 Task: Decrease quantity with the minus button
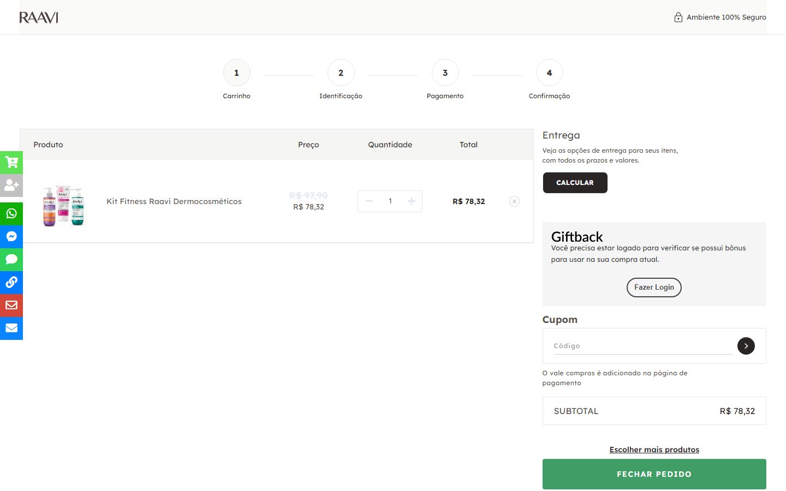click(369, 201)
